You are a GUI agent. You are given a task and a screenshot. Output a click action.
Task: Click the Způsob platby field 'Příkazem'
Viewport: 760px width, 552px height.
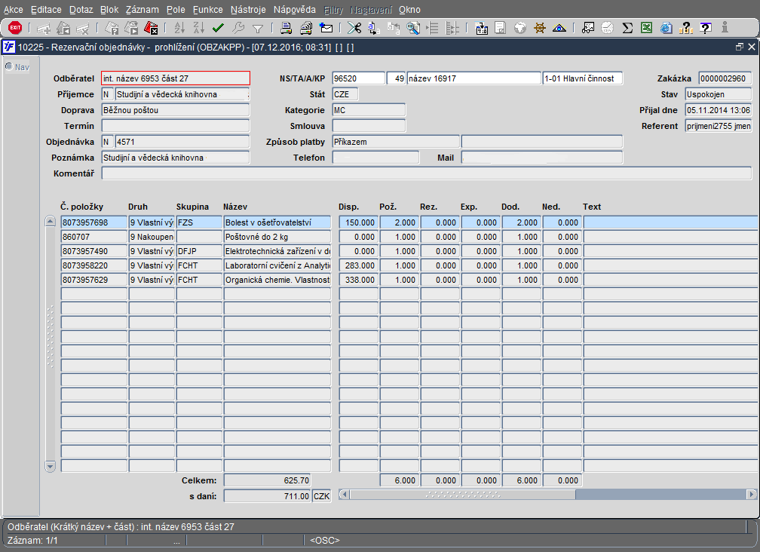[x=396, y=142]
